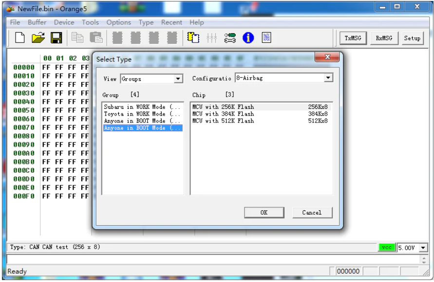Image resolution: width=434 pixels, height=282 pixels.
Task: Close the Select Type dialog
Action: tap(327, 57)
